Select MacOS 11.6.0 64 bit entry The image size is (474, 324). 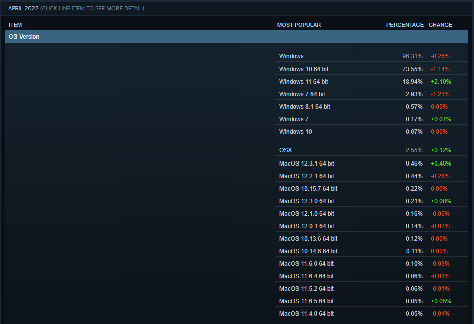(x=372, y=264)
